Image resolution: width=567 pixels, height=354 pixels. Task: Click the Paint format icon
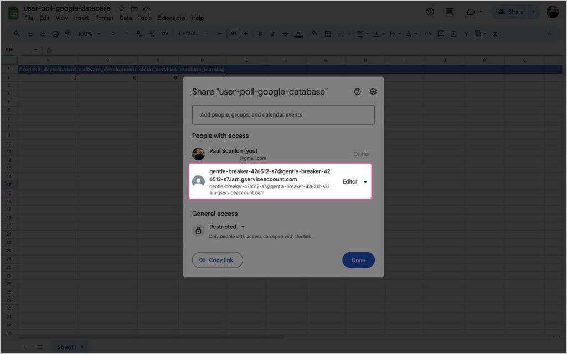click(68, 34)
